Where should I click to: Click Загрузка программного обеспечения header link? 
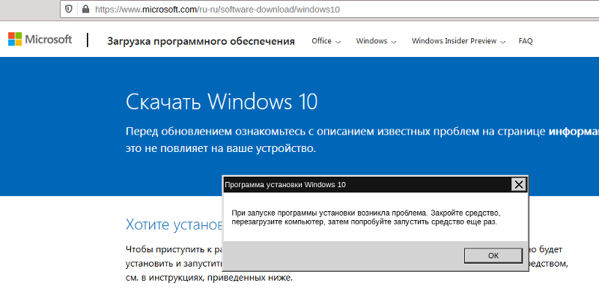pyautogui.click(x=201, y=41)
